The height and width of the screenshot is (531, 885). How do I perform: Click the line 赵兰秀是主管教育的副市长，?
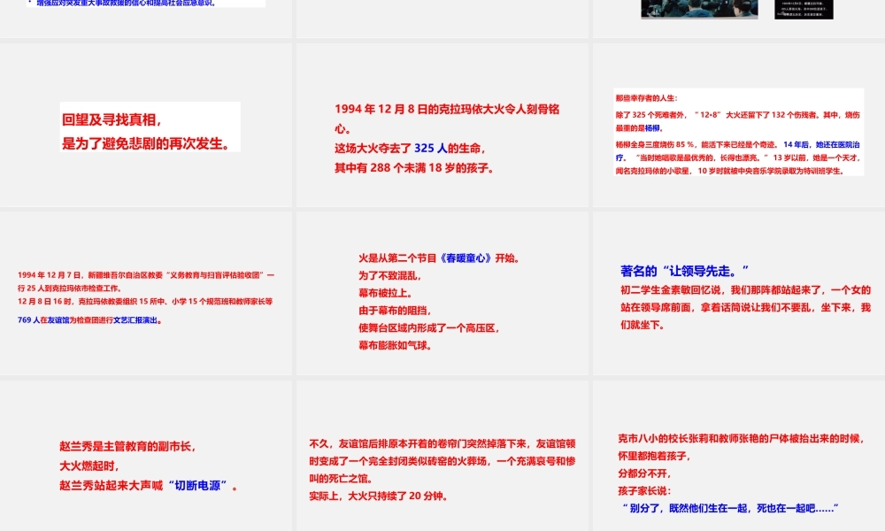pos(127,446)
